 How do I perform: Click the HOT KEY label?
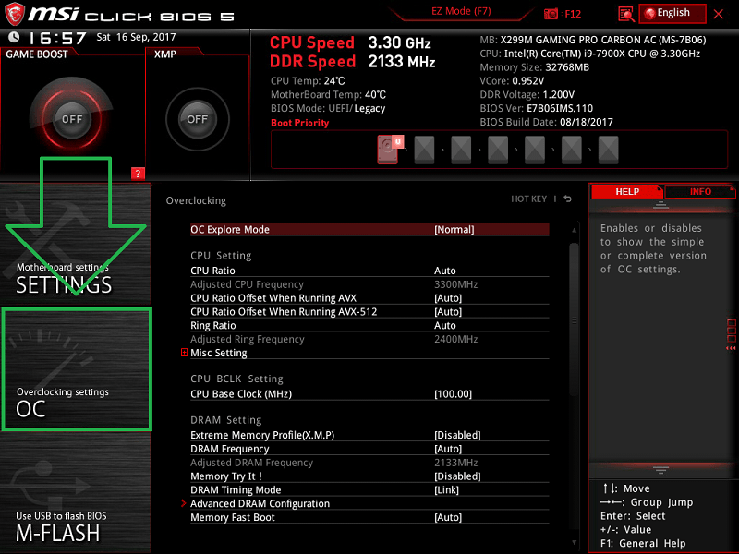[528, 199]
